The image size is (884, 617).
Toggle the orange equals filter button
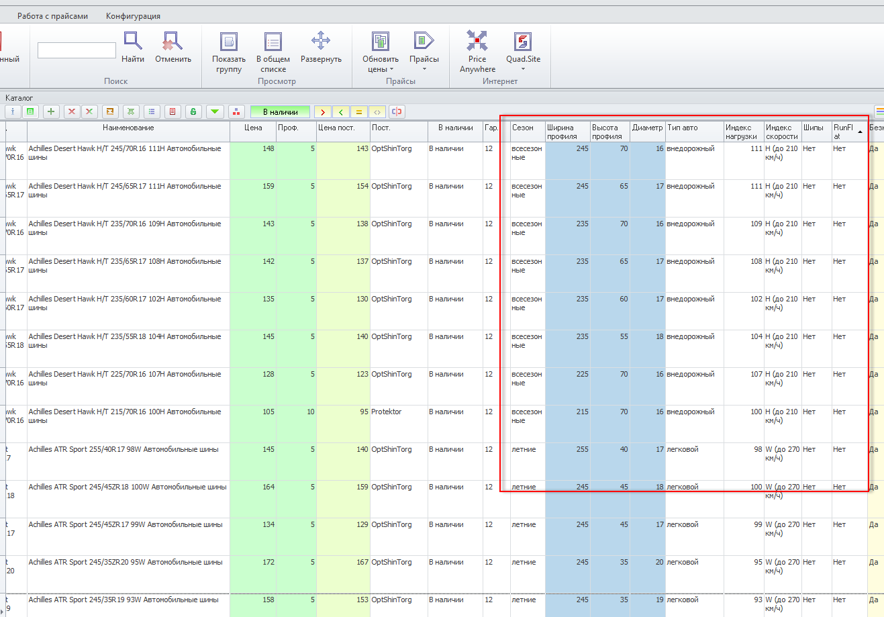(359, 112)
